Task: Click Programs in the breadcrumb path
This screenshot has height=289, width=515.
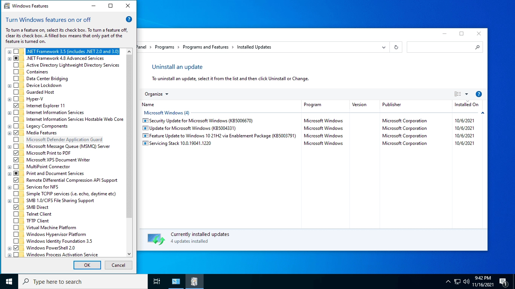Action: pyautogui.click(x=164, y=47)
